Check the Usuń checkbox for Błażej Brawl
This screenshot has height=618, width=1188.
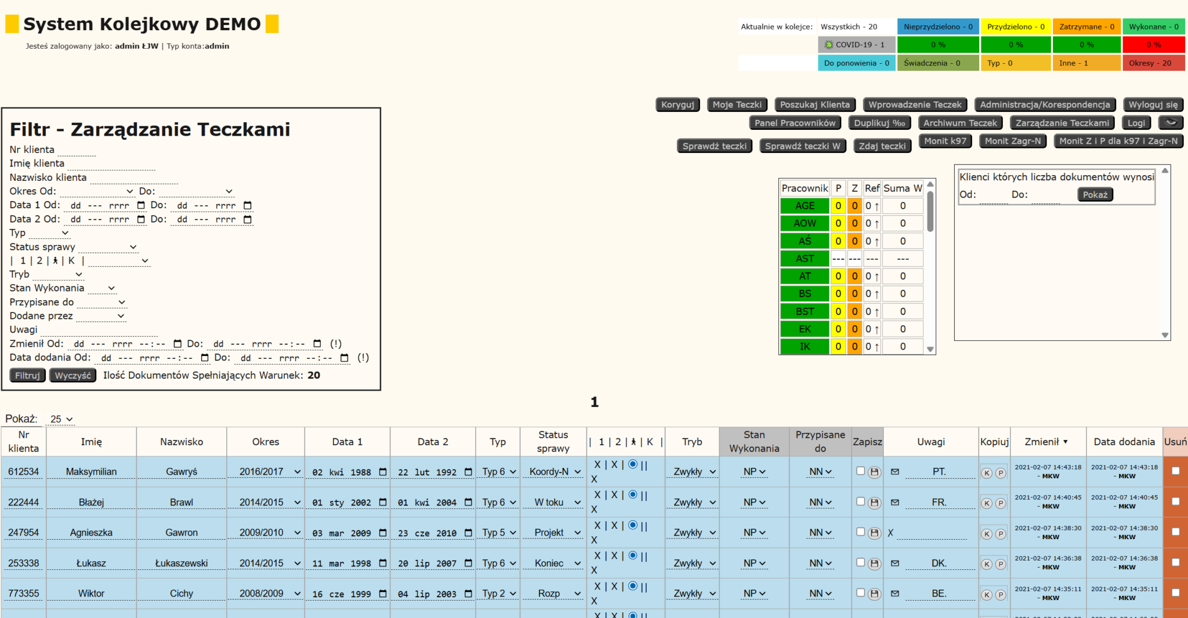tap(1175, 501)
